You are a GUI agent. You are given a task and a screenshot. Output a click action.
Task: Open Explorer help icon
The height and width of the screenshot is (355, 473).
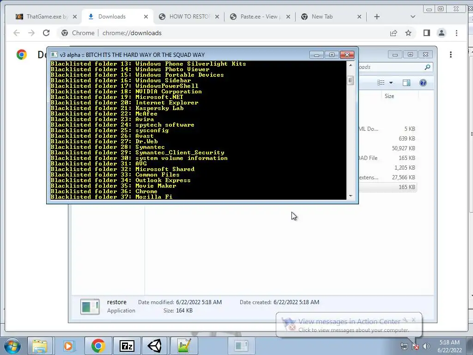coord(423,83)
